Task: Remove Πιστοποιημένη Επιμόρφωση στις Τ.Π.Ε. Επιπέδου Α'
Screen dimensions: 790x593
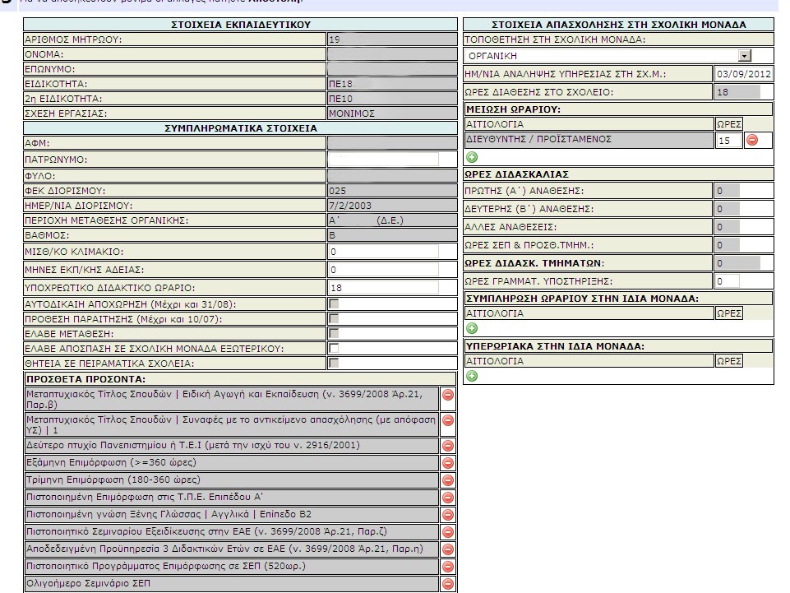Action: (448, 497)
